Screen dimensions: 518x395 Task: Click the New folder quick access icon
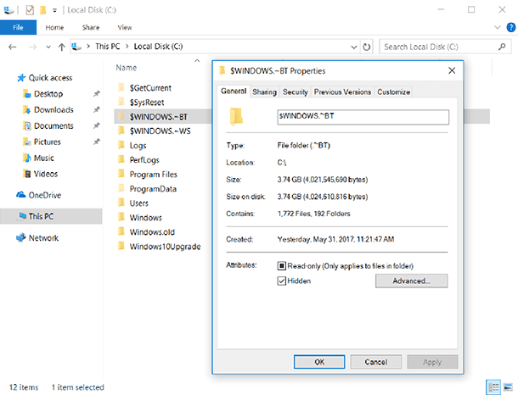point(43,10)
